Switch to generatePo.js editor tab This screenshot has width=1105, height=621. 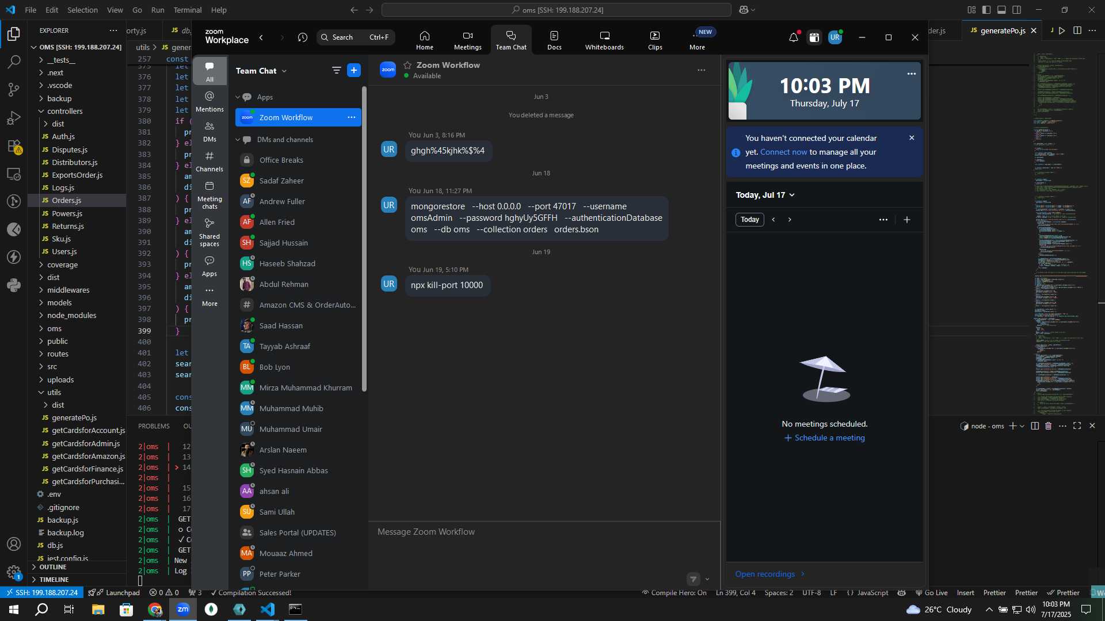click(x=1002, y=30)
